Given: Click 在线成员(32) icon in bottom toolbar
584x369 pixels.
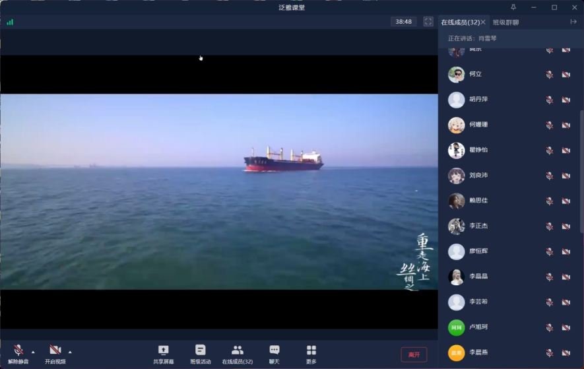Looking at the screenshot, I should click(x=238, y=351).
